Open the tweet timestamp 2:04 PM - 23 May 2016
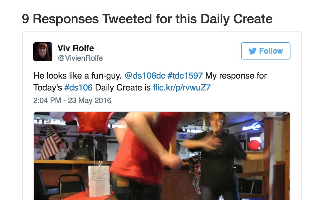This screenshot has height=200, width=325. [72, 101]
